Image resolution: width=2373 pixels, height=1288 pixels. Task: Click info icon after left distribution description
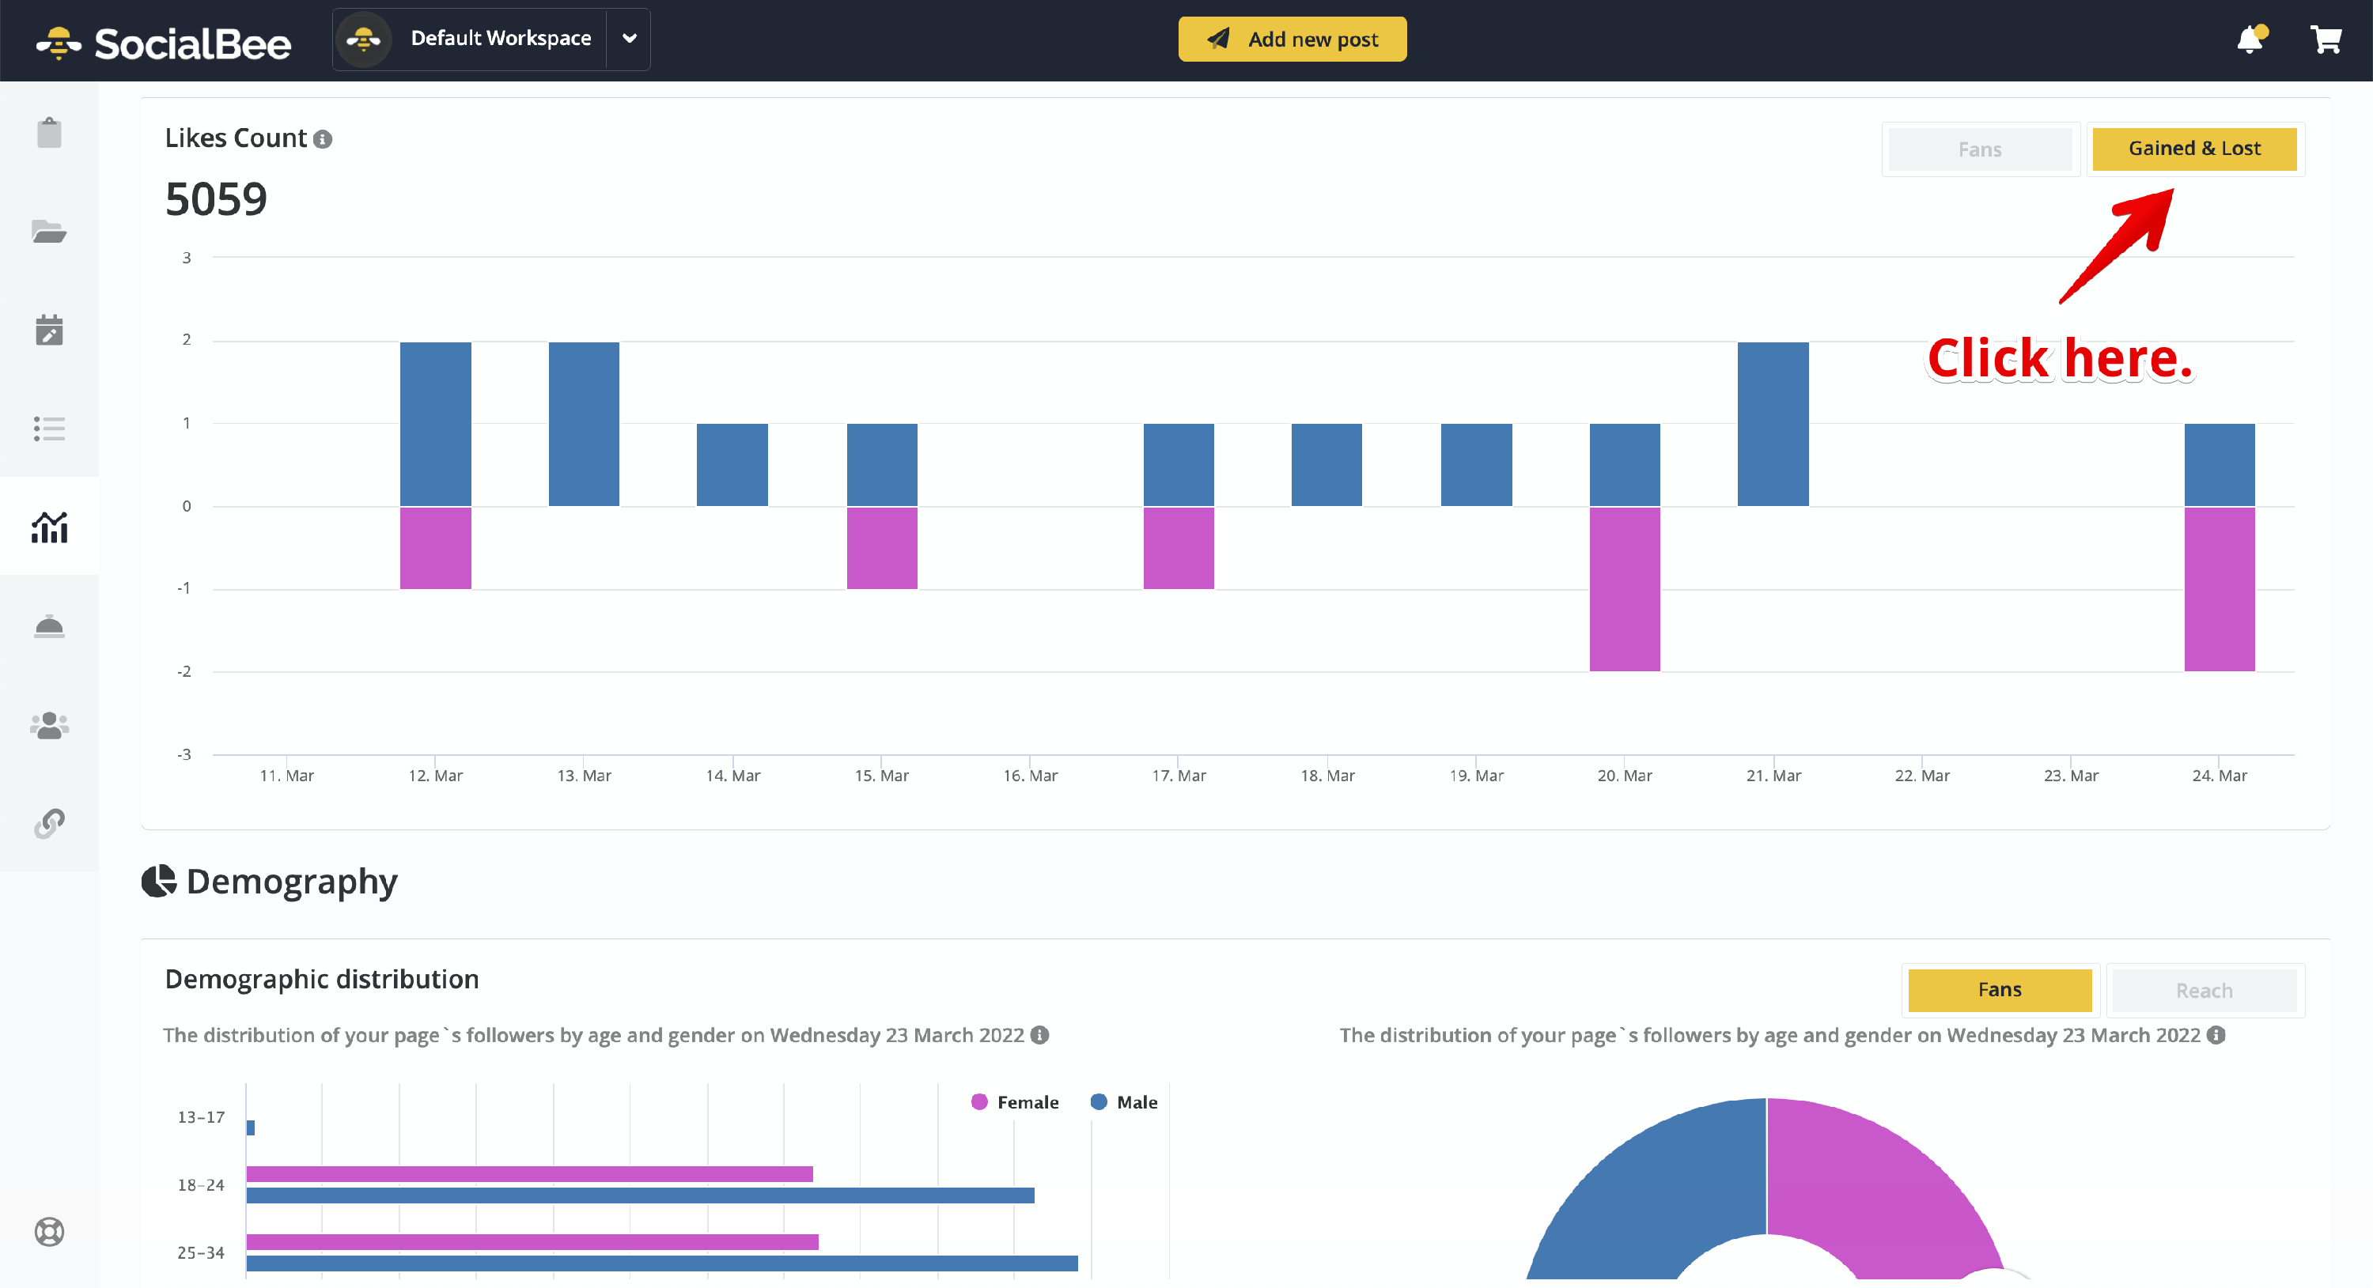tap(1040, 1035)
